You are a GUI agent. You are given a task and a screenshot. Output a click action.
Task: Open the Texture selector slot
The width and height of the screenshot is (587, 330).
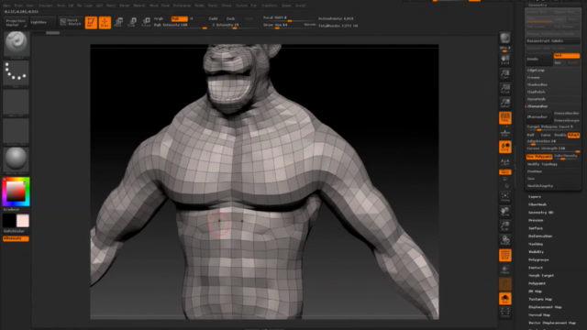(x=17, y=131)
